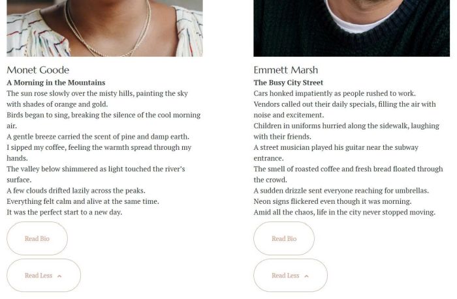This screenshot has width=457, height=299.
Task: Select the Emmett Marsh name heading
Action: (x=286, y=70)
